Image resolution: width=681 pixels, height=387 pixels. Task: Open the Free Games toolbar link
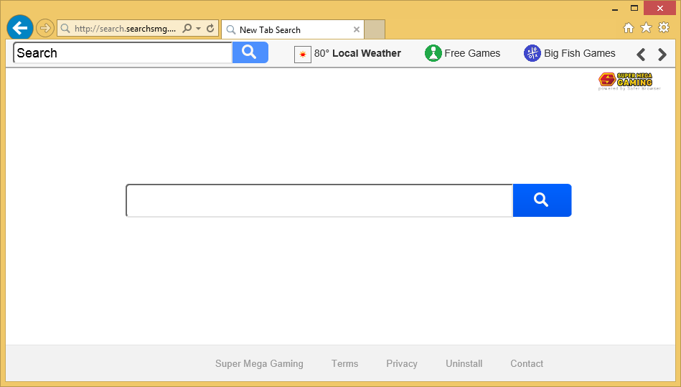tap(463, 53)
